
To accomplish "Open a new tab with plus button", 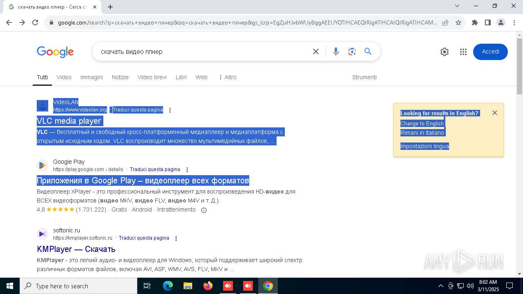I will point(110,7).
